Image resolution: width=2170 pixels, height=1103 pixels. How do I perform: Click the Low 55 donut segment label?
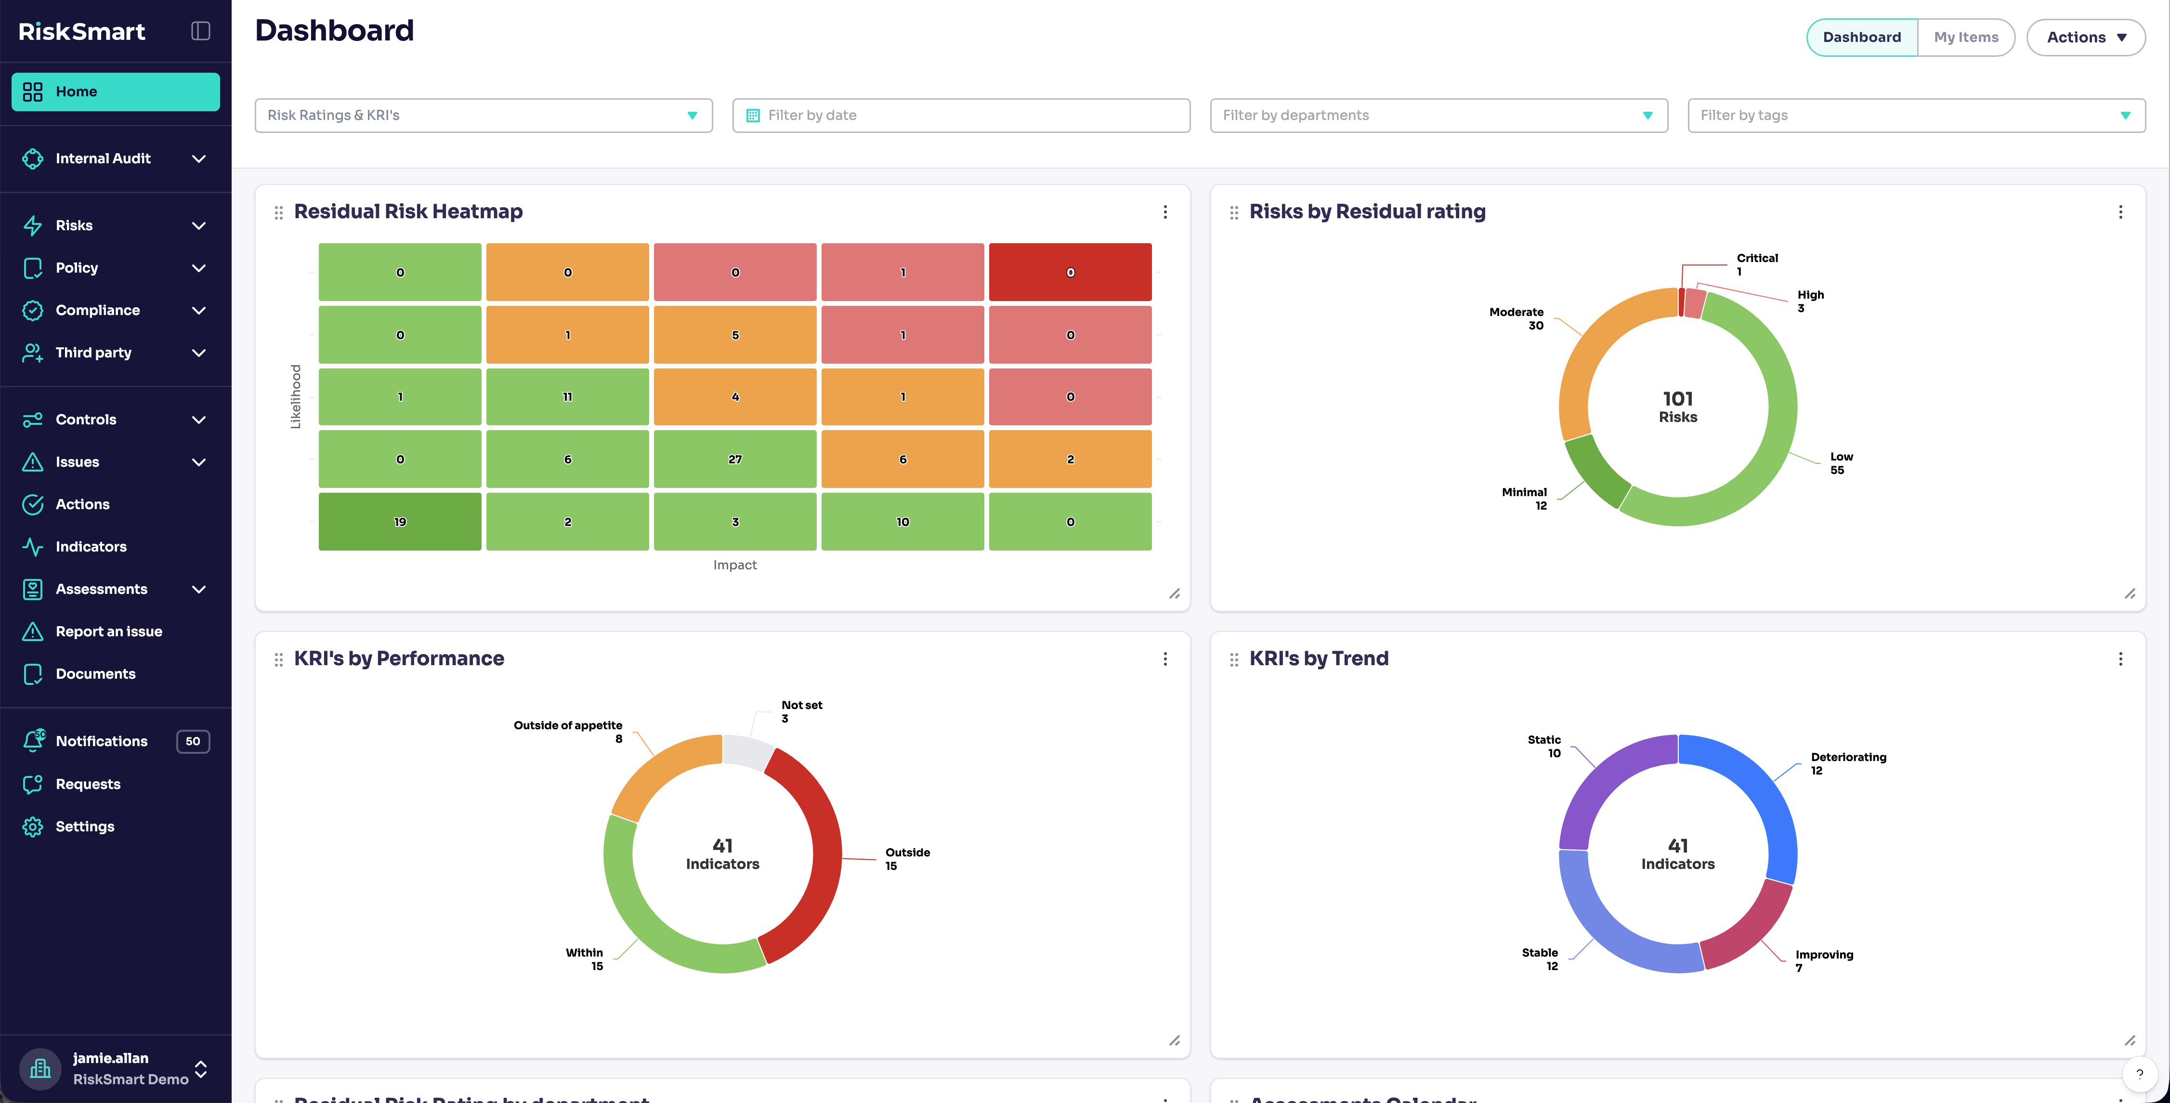pyautogui.click(x=1841, y=463)
